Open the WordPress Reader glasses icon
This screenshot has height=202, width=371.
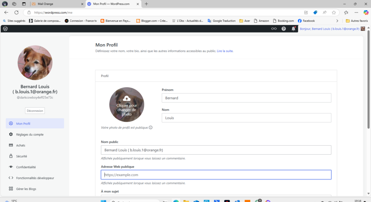click(x=274, y=29)
